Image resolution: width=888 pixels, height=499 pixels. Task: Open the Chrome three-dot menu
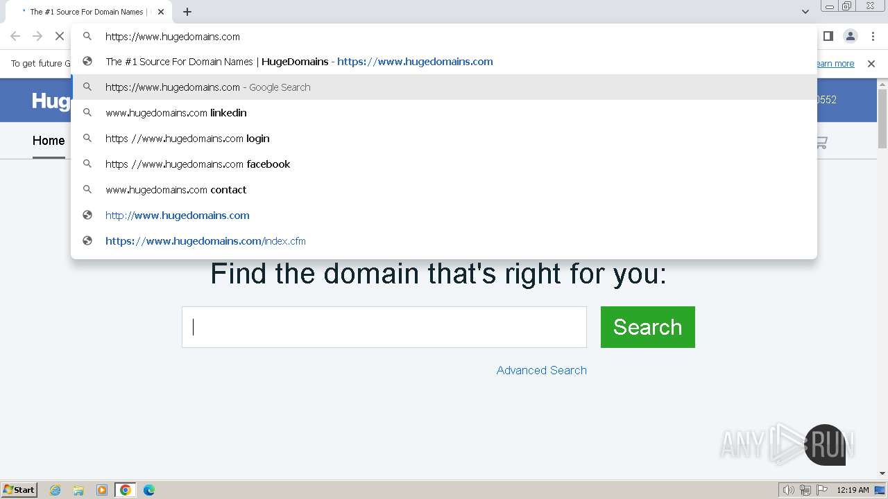coord(872,36)
